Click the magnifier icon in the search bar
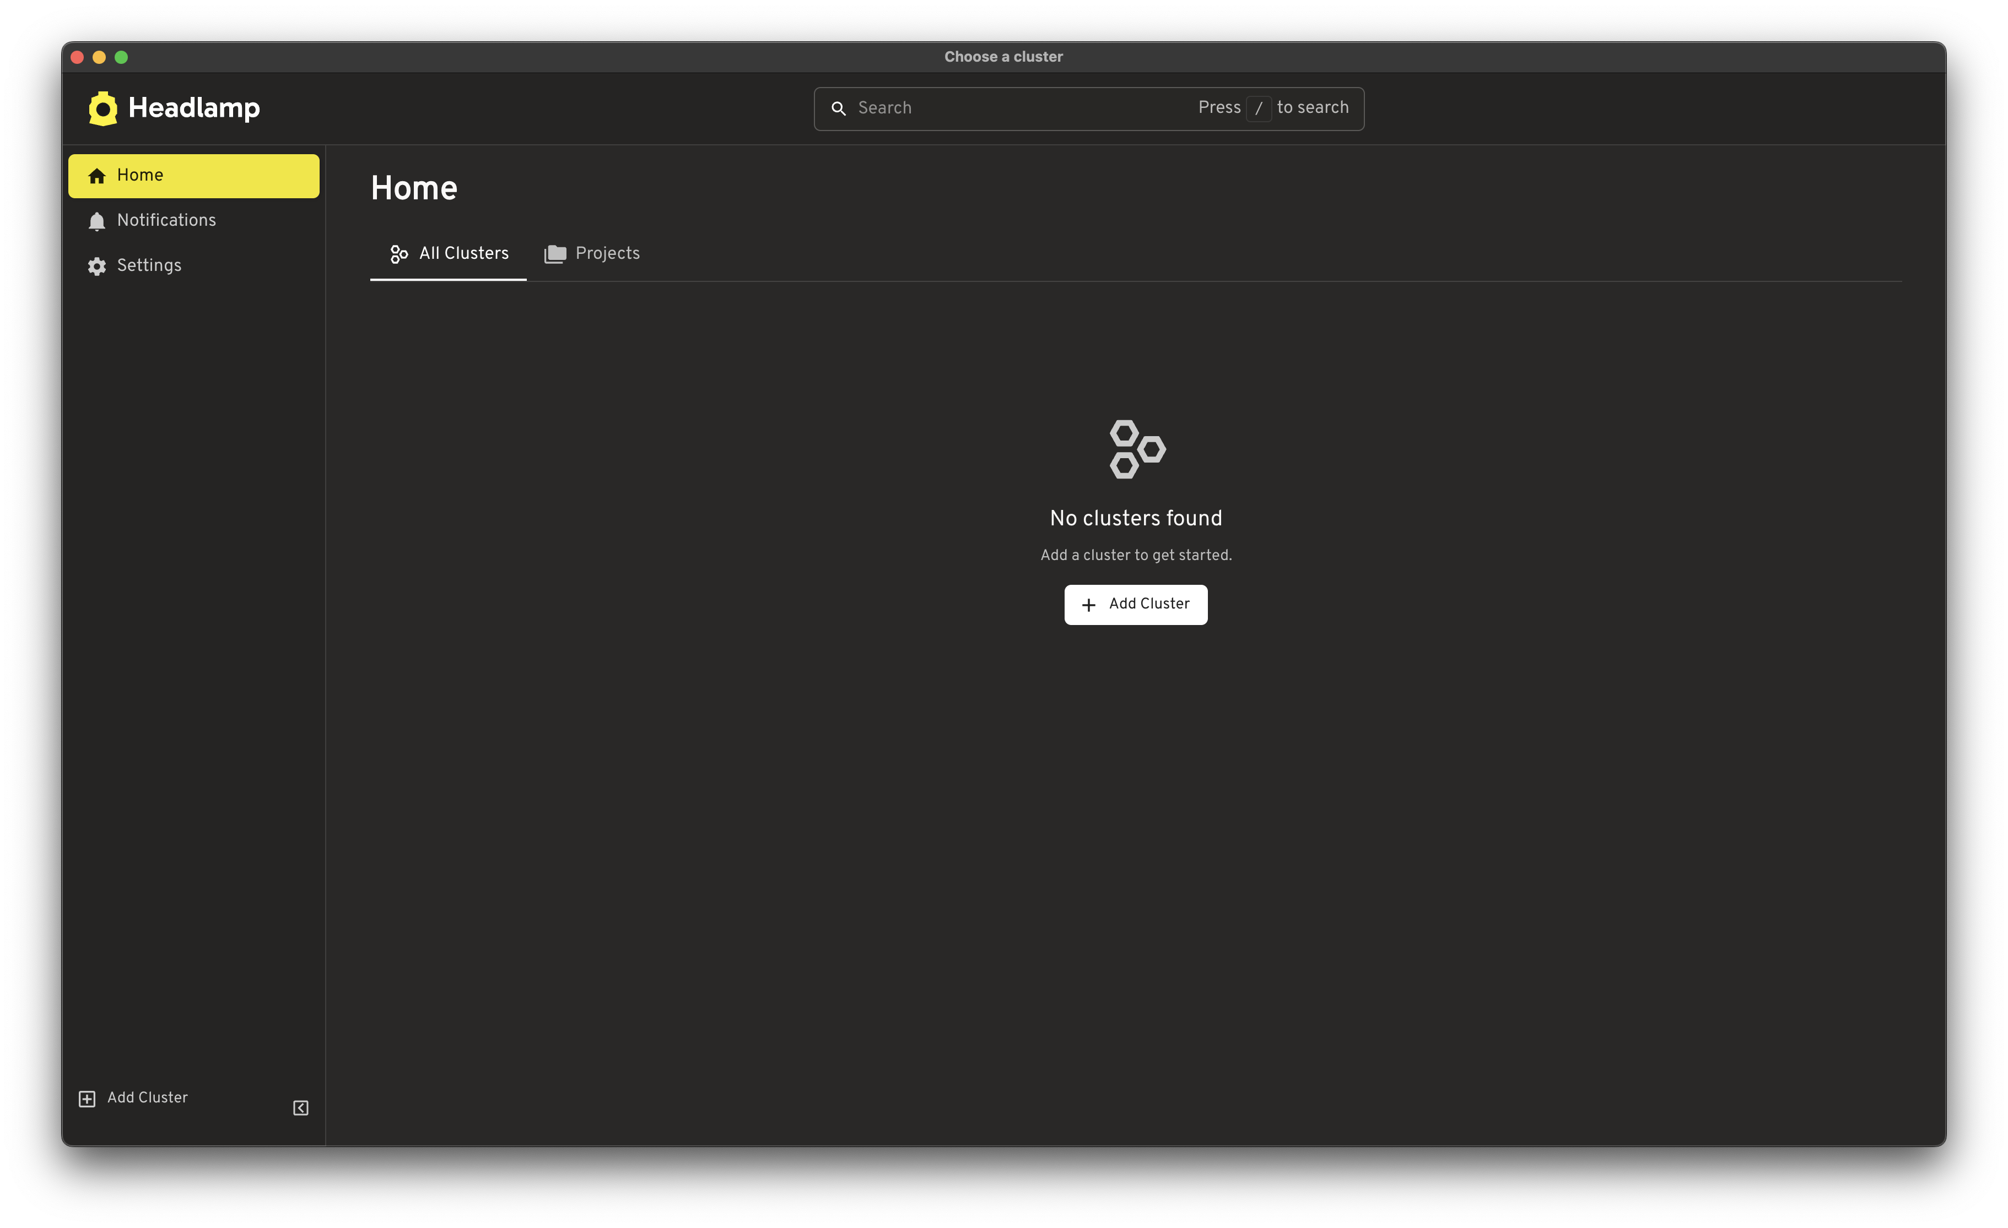This screenshot has height=1228, width=2008. [x=839, y=107]
